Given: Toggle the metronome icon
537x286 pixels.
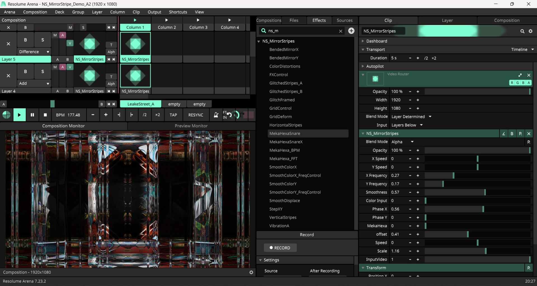Looking at the screenshot, I should 216,115.
